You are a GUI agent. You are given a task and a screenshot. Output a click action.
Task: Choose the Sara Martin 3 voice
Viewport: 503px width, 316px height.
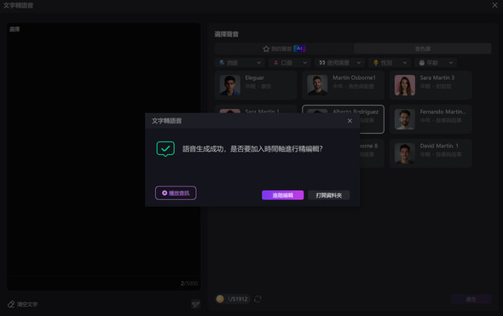(x=431, y=85)
